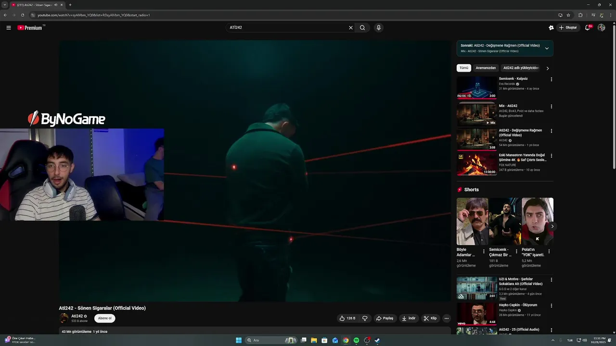Open Semicenk - Kalpsiz video thumbnail
Image resolution: width=616 pixels, height=346 pixels.
(x=476, y=87)
